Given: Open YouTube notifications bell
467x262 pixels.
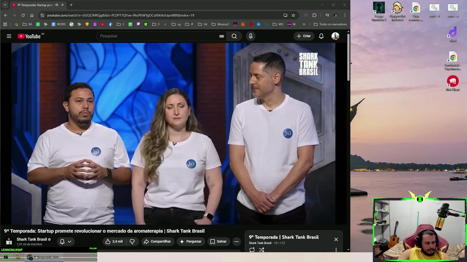Looking at the screenshot, I should tap(321, 36).
